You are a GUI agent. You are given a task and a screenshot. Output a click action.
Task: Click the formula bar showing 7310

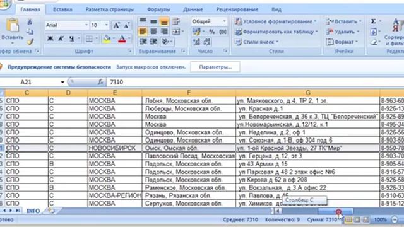pyautogui.click(x=255, y=82)
